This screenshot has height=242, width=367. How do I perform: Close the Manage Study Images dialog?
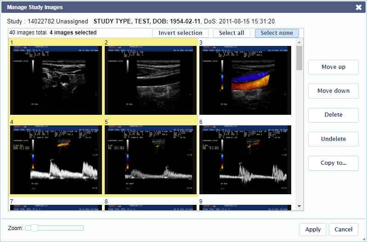[x=359, y=7]
